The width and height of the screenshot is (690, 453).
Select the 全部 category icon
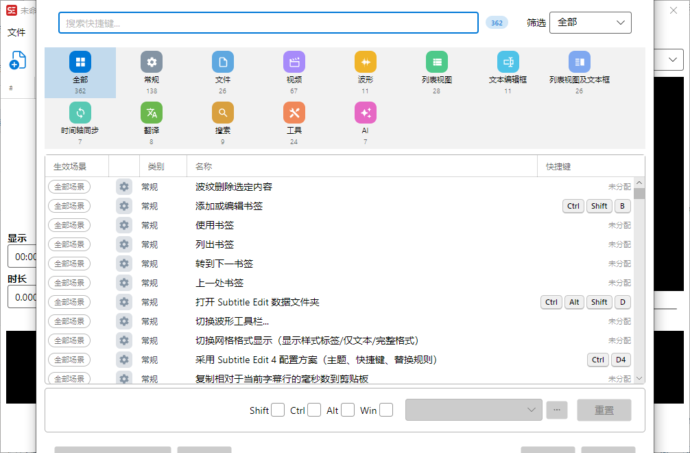80,62
